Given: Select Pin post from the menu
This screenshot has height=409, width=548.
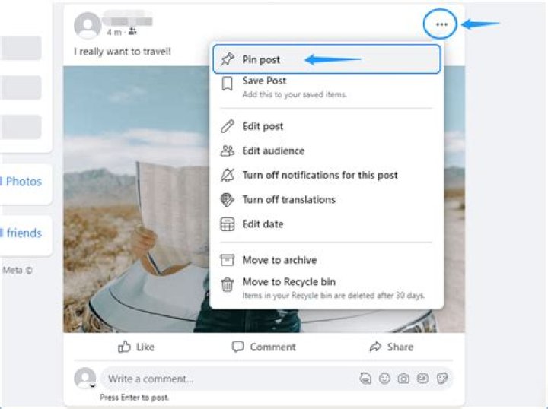Looking at the screenshot, I should tap(327, 59).
